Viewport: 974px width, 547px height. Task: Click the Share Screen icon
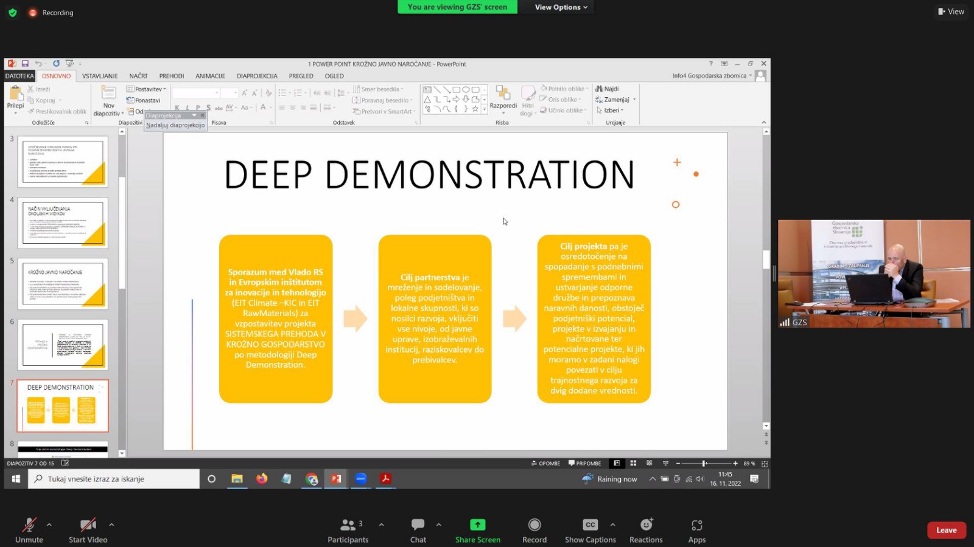(477, 525)
